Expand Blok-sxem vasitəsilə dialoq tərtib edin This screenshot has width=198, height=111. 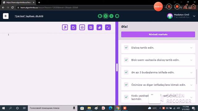(x=191, y=60)
